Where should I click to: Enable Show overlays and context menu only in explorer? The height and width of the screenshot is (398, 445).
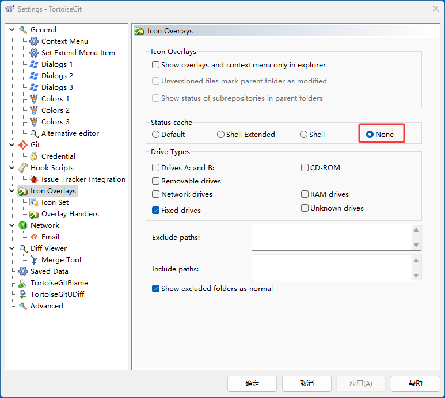pos(155,65)
